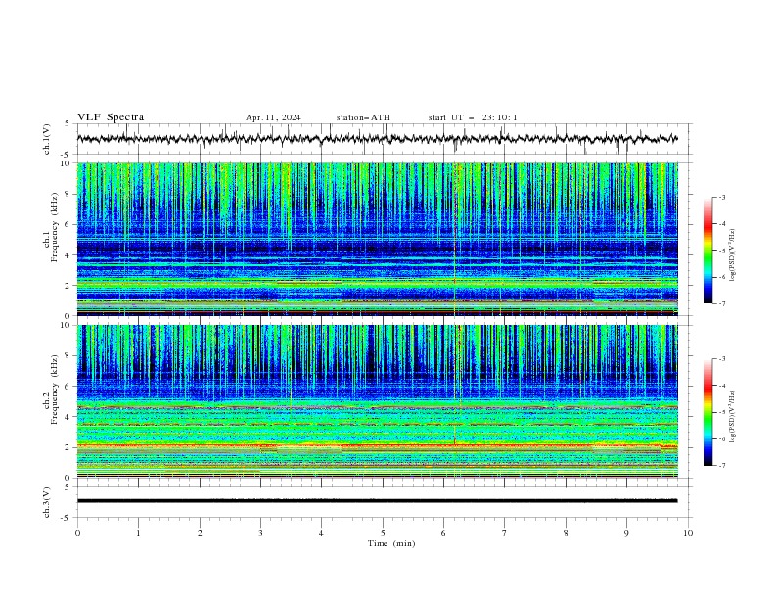The image size is (775, 599).
Task: Click the time axis tick label '5'
Action: (x=383, y=533)
